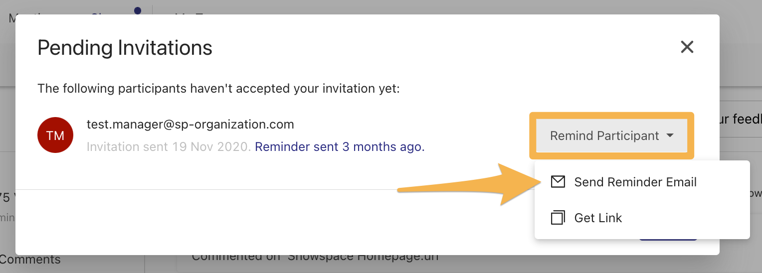Screen dimensions: 762x273
Task: Open the Remind Participant dropdown button
Action: (605, 136)
